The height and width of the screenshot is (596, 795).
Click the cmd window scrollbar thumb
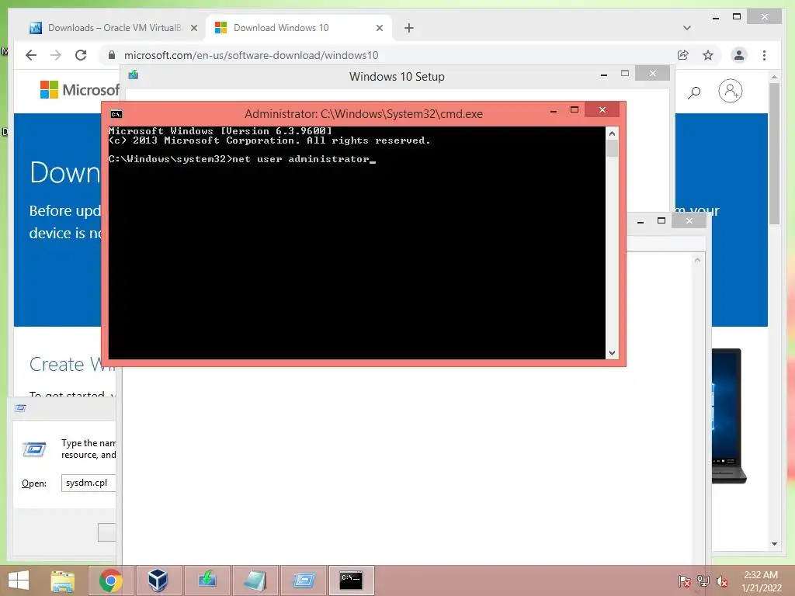(612, 148)
